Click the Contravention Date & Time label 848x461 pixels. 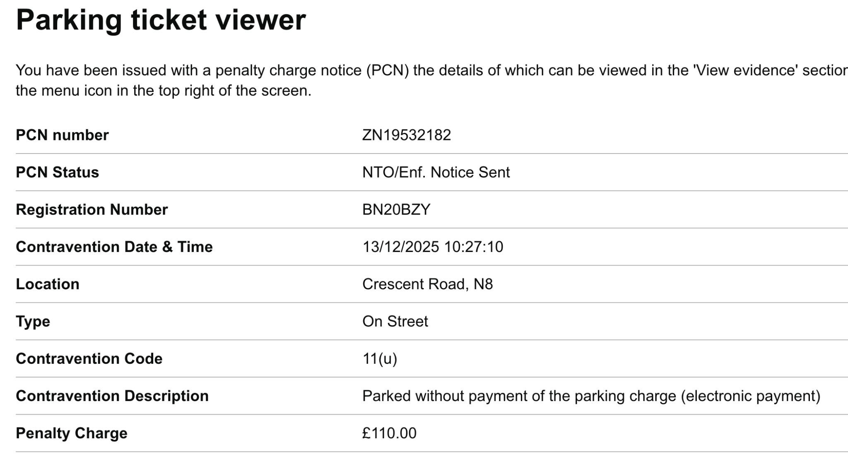(114, 247)
